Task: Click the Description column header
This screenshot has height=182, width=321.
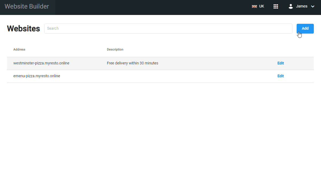Action: coord(115,49)
